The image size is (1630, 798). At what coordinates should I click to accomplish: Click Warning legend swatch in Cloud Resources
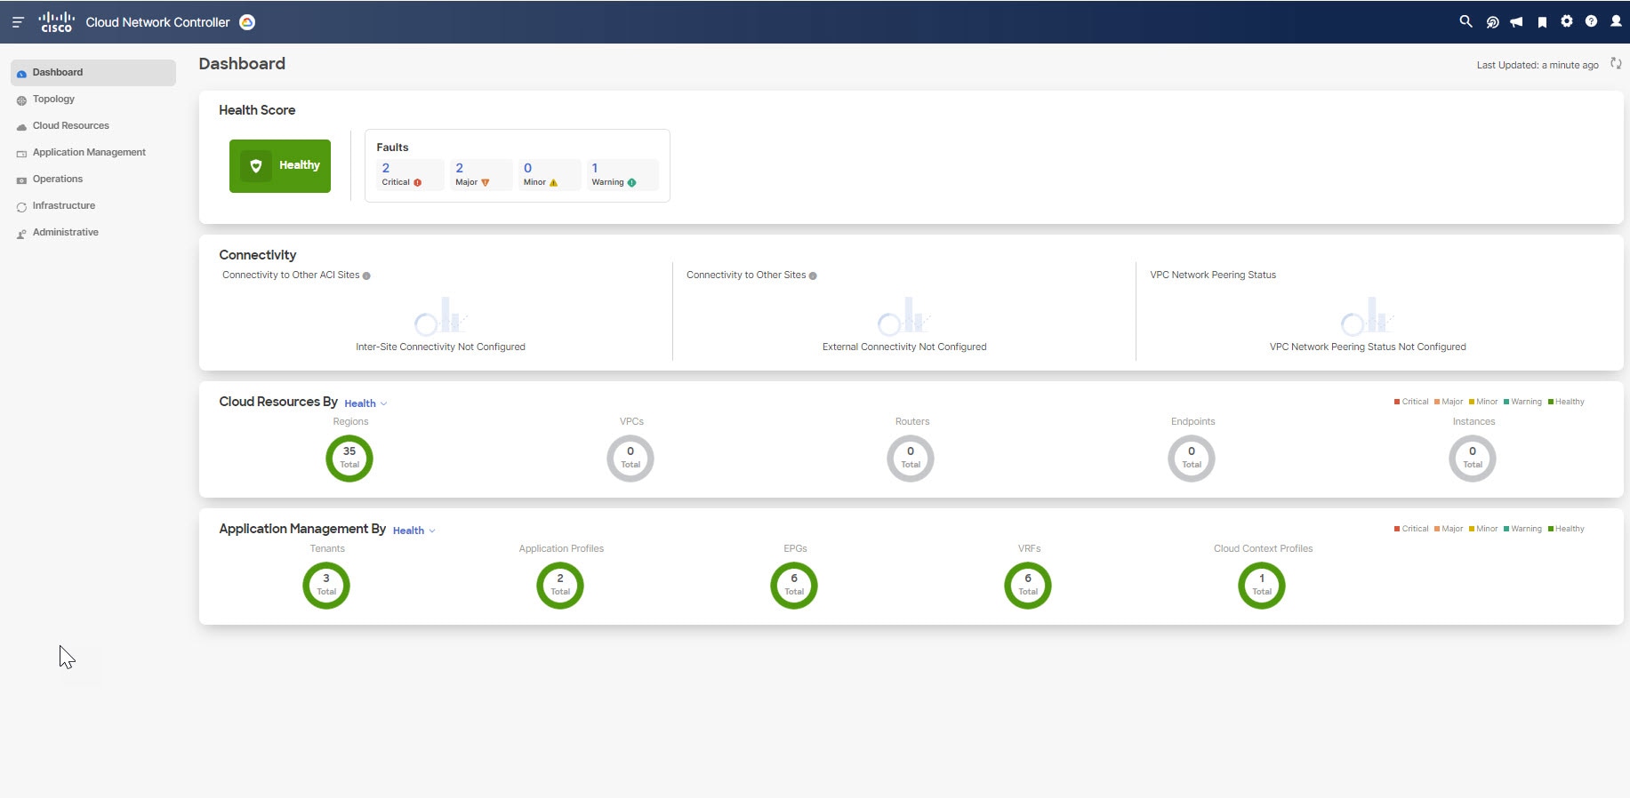1506,402
